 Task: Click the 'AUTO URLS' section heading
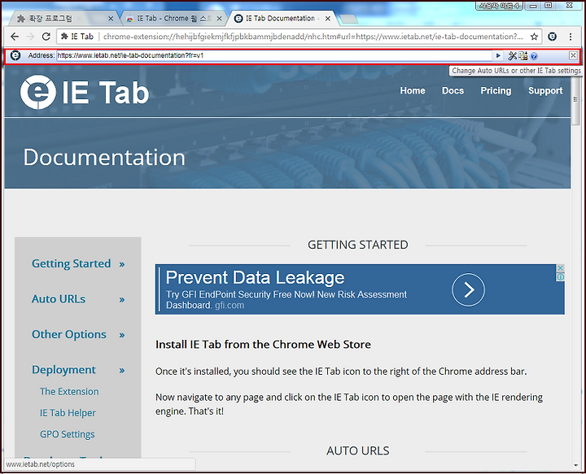(357, 451)
